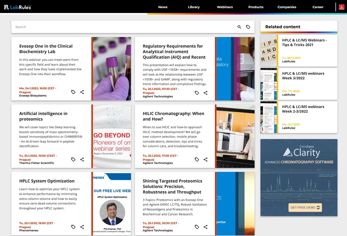Click the lab instruments image on HILIC card
The width and height of the screenshot is (347, 236).
coord(235,136)
